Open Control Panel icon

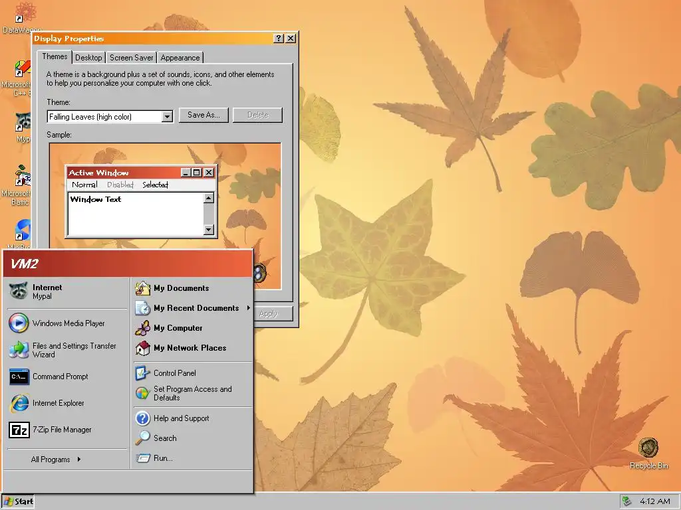[142, 373]
